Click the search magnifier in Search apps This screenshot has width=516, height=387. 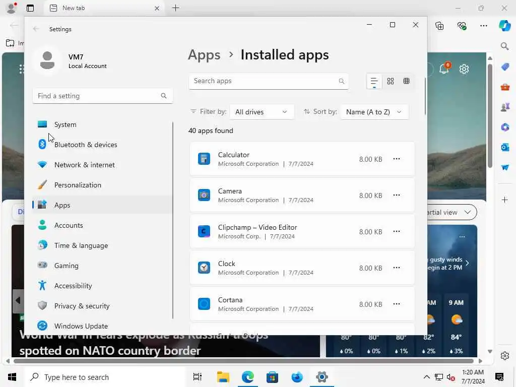342,81
